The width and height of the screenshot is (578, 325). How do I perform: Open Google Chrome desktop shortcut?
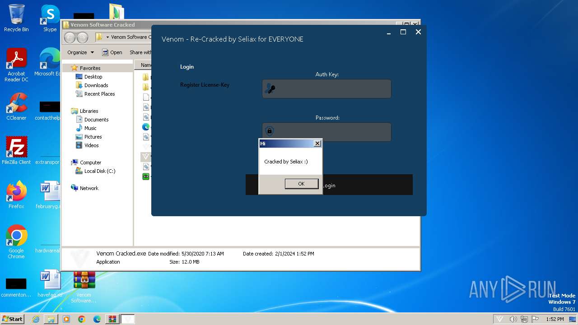(x=16, y=241)
